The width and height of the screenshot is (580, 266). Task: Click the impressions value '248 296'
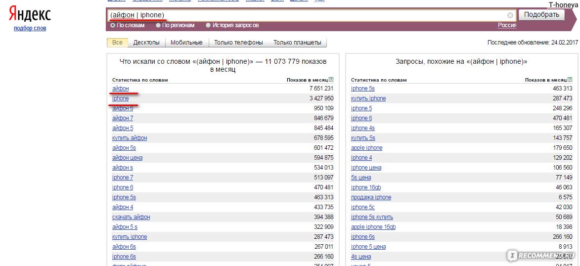coord(562,108)
